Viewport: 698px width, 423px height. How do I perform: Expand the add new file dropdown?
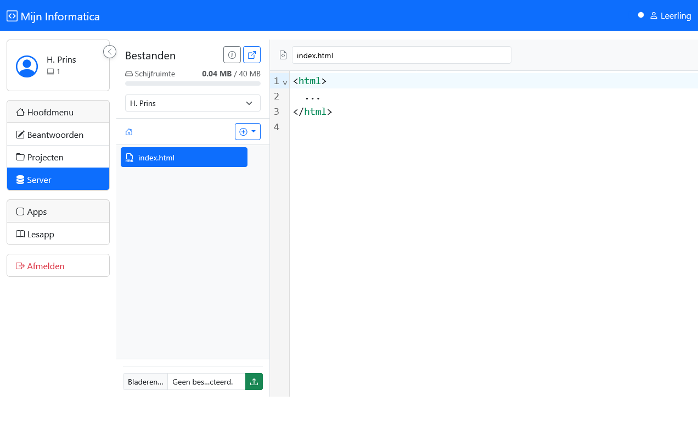247,132
